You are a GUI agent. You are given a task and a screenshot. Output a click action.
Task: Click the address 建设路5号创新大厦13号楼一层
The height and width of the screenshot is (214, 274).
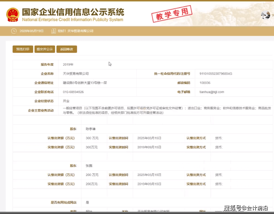(x=85, y=83)
